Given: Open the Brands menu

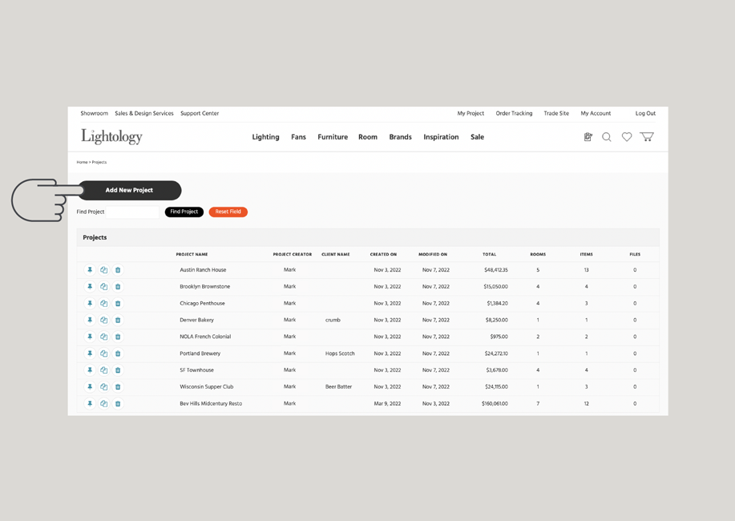Looking at the screenshot, I should 400,137.
